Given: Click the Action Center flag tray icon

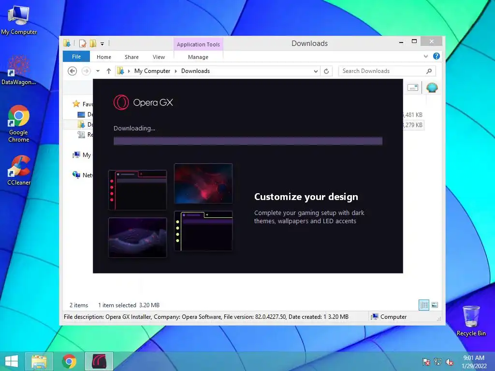Looking at the screenshot, I should click(426, 362).
